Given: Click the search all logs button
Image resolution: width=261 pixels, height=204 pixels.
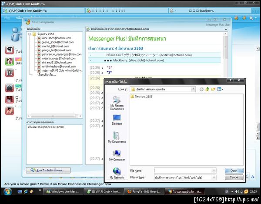Looking at the screenshot, I should click(x=48, y=170).
